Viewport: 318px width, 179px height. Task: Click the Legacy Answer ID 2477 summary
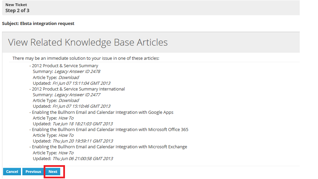click(x=77, y=95)
